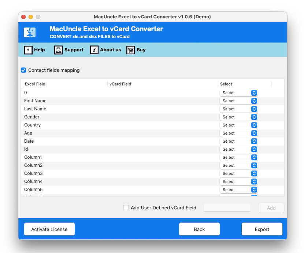Minimize window with yellow button
Image resolution: width=304 pixels, height=253 pixels.
pyautogui.click(x=31, y=17)
